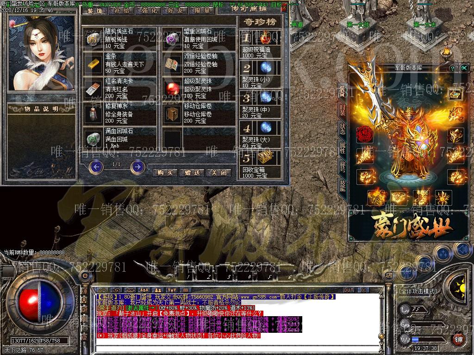Click the 回收宝箱 treasure chest icon
The image size is (474, 355).
265,158
